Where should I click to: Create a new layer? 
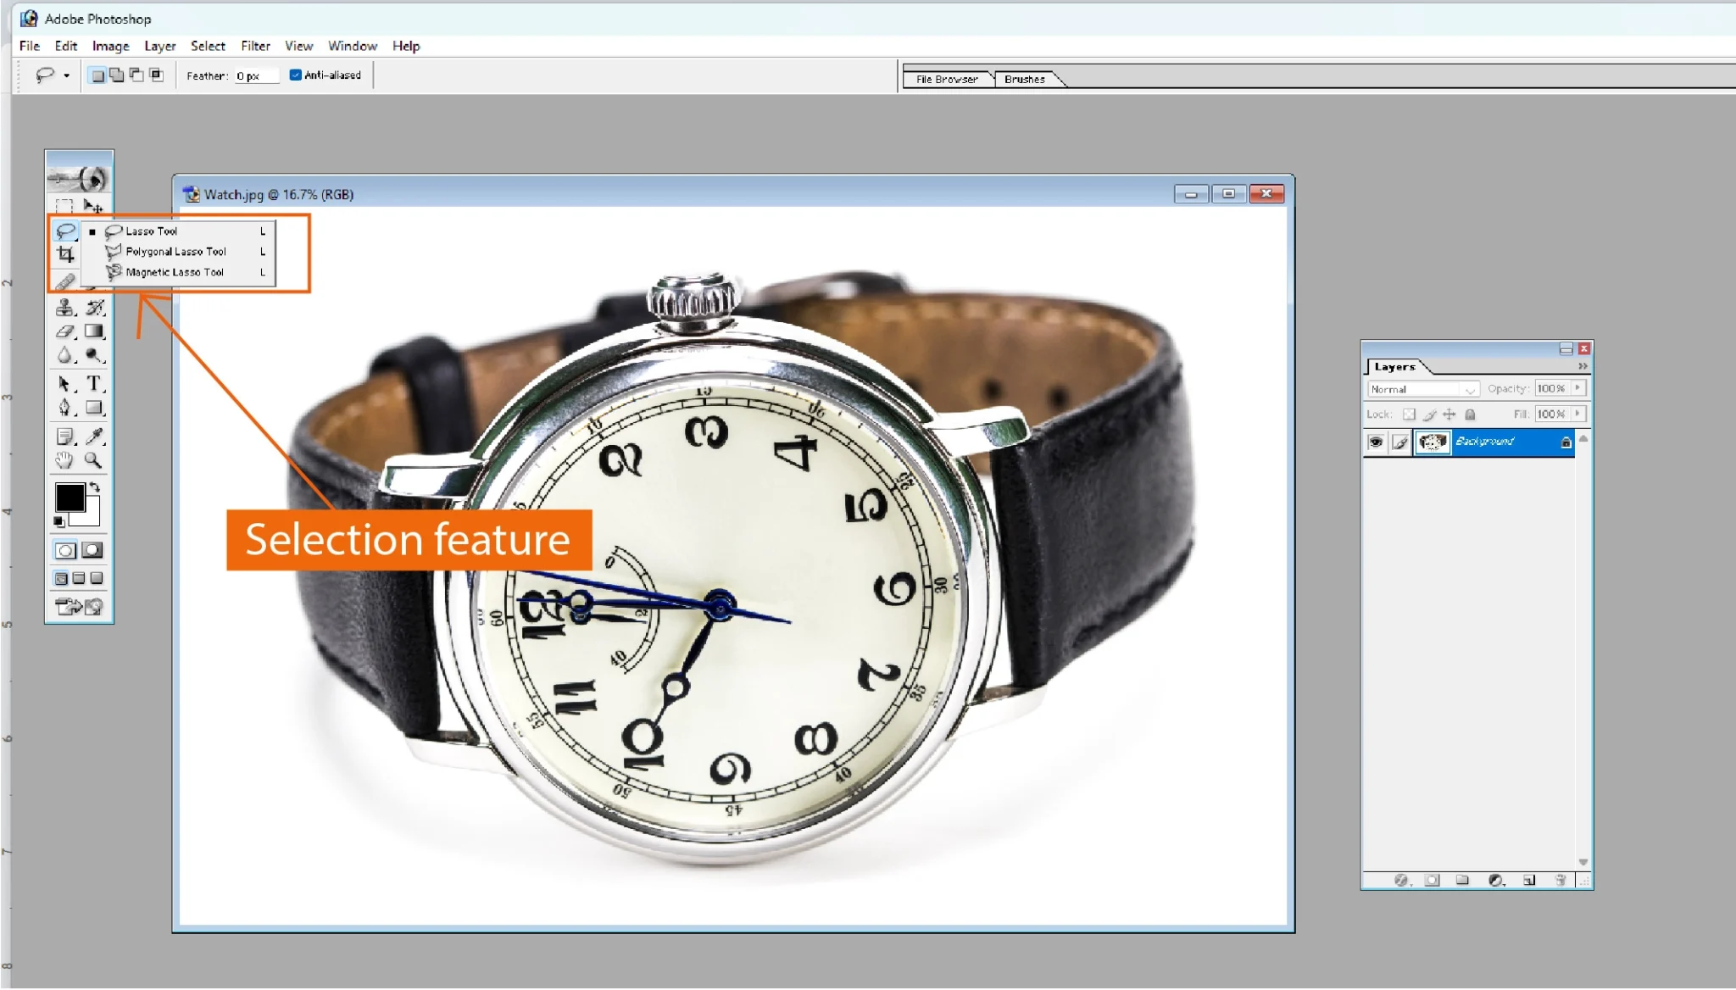[1529, 881]
